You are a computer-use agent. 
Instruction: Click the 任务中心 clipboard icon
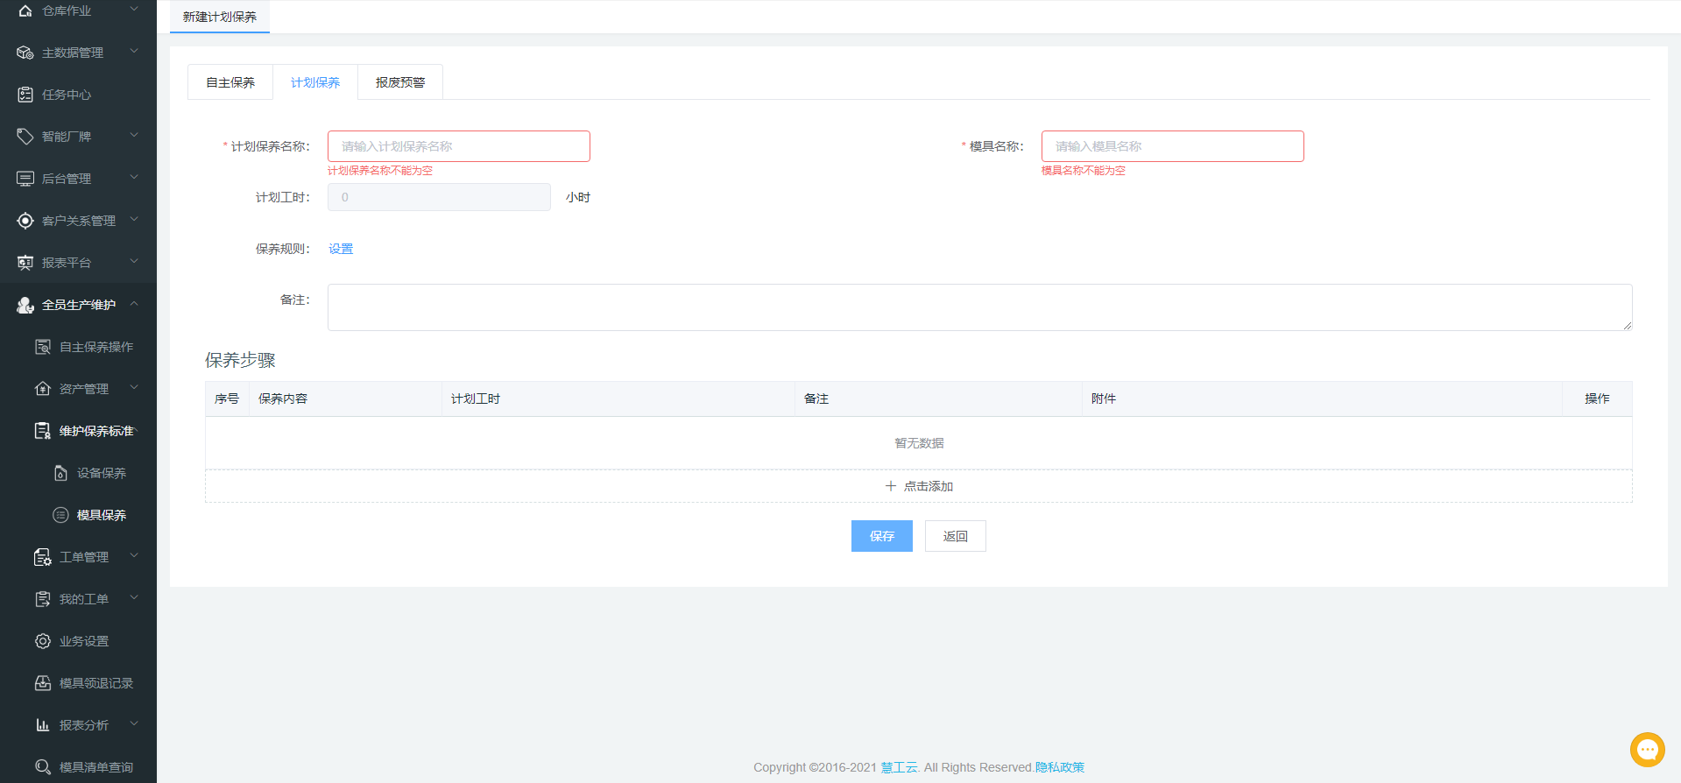25,95
